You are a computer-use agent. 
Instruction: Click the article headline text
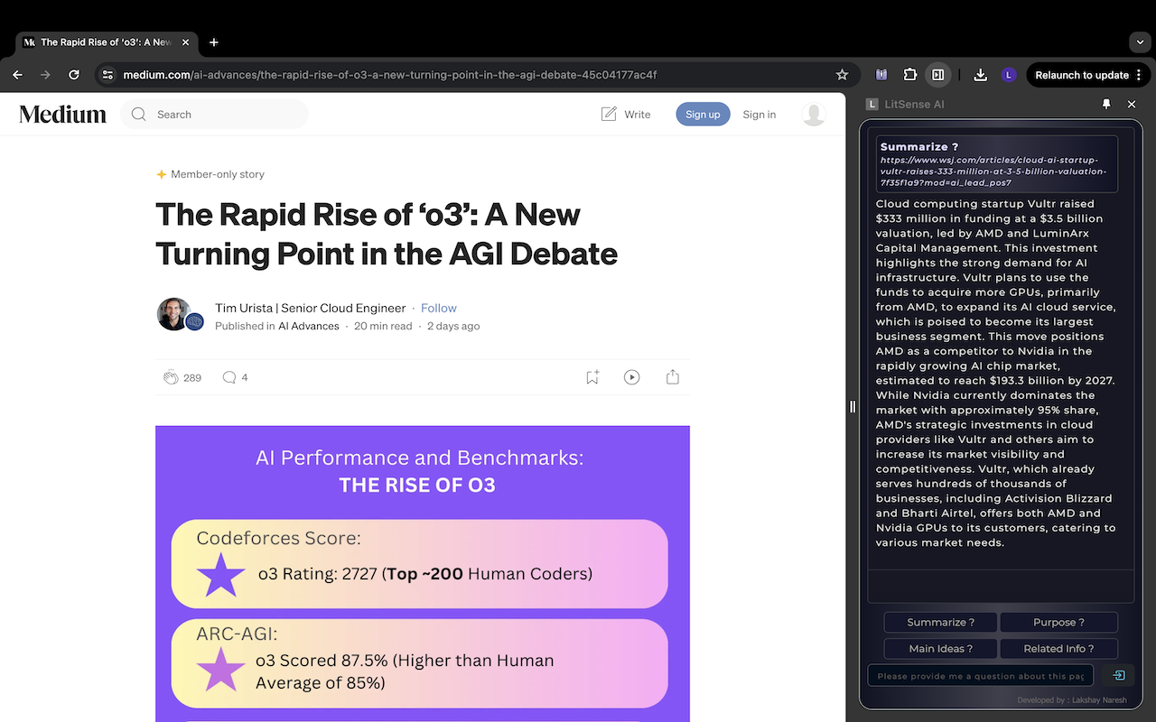(387, 235)
